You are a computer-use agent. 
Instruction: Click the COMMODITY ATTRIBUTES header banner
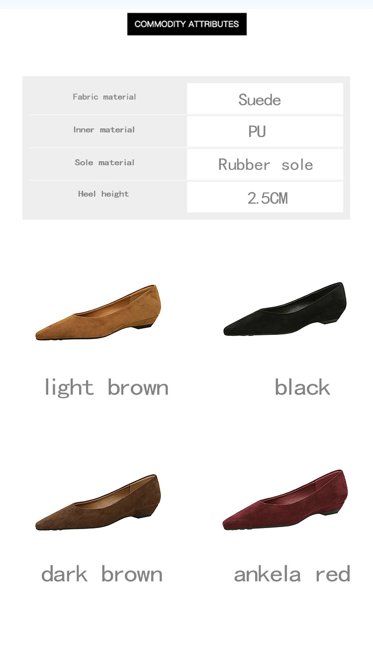186,24
